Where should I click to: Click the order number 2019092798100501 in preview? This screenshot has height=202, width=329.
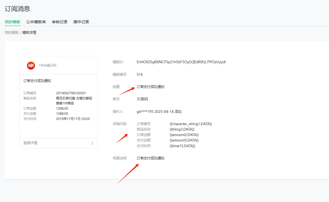(71, 93)
